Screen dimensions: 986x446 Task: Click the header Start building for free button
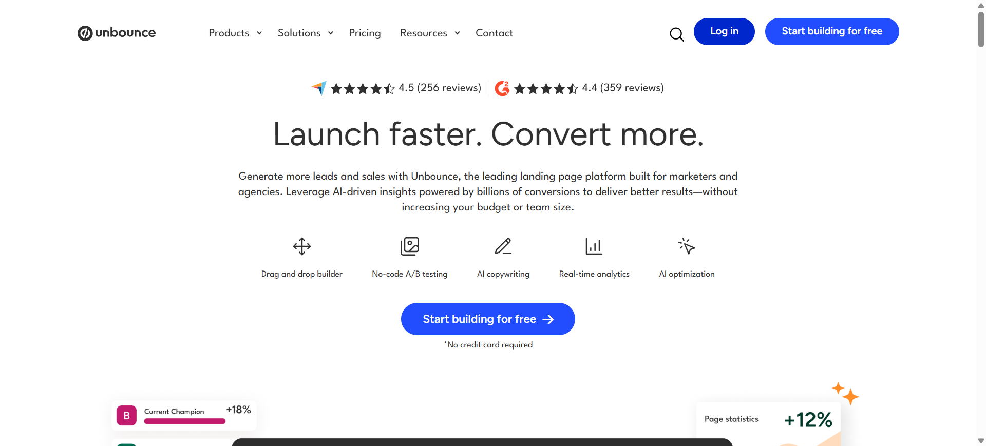click(x=831, y=31)
